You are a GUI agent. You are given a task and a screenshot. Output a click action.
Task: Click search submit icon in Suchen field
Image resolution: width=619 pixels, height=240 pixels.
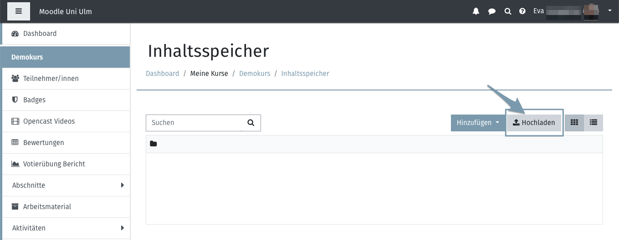coord(251,123)
